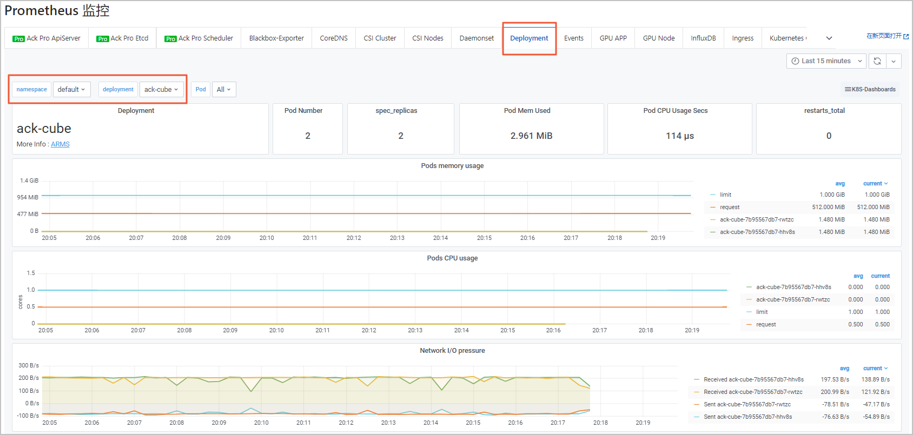Toggle request series in memory legend
The width and height of the screenshot is (913, 435).
730,207
